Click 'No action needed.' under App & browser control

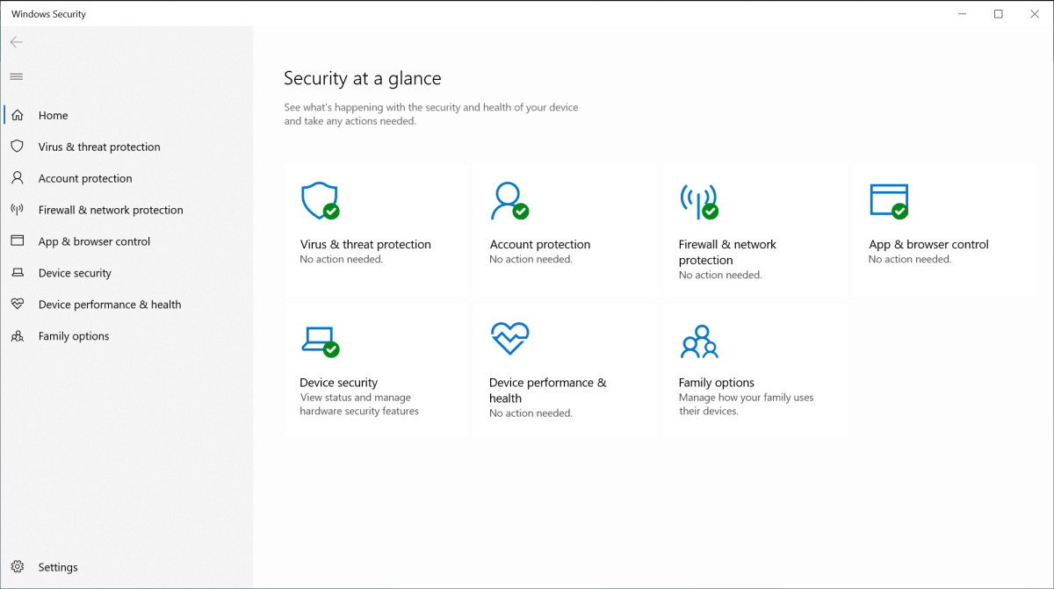(910, 260)
